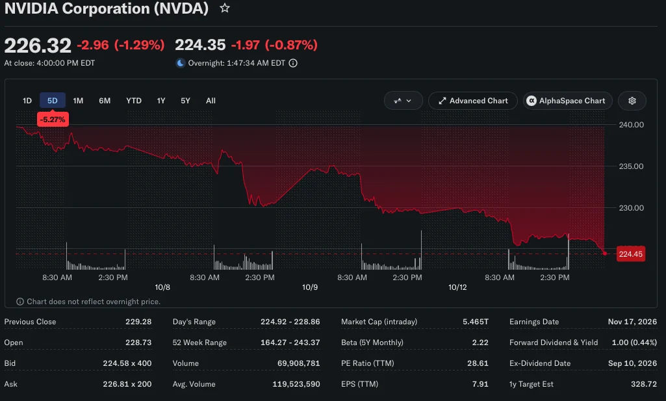The width and height of the screenshot is (666, 401).
Task: Click the closing price 226.32
Action: click(38, 45)
